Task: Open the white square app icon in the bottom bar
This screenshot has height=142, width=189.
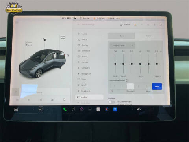Action: pyautogui.click(x=98, y=109)
